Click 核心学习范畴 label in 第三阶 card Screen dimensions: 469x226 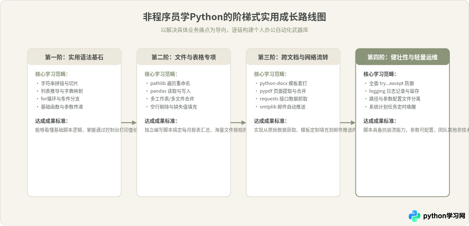(271, 74)
